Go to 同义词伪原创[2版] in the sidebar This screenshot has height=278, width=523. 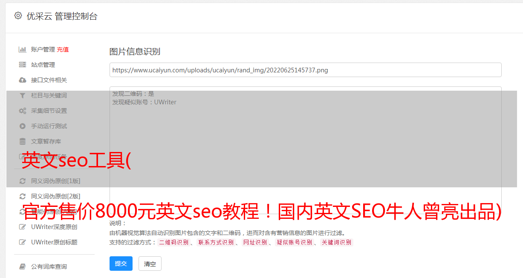point(55,196)
